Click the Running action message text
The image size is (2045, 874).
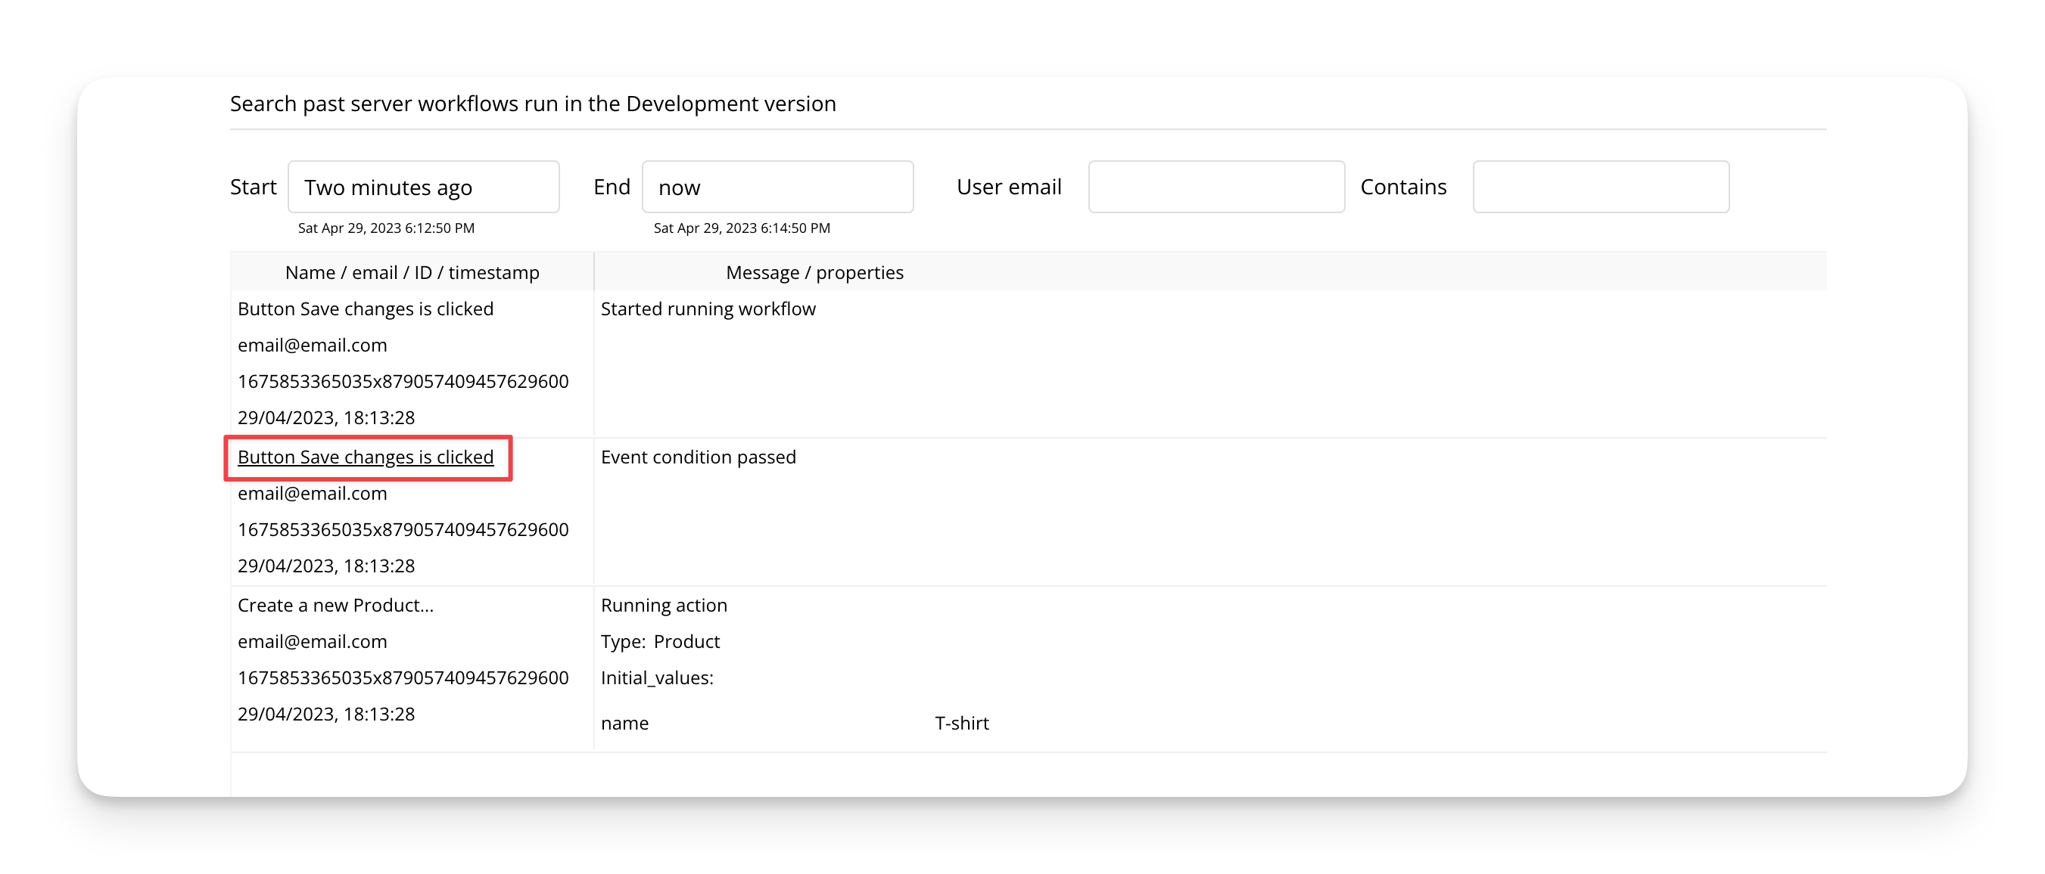pos(664,606)
